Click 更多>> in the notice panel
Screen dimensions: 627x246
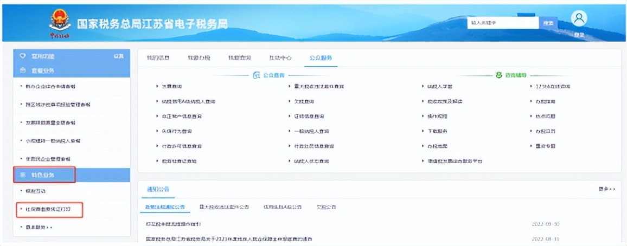pyautogui.click(x=607, y=189)
